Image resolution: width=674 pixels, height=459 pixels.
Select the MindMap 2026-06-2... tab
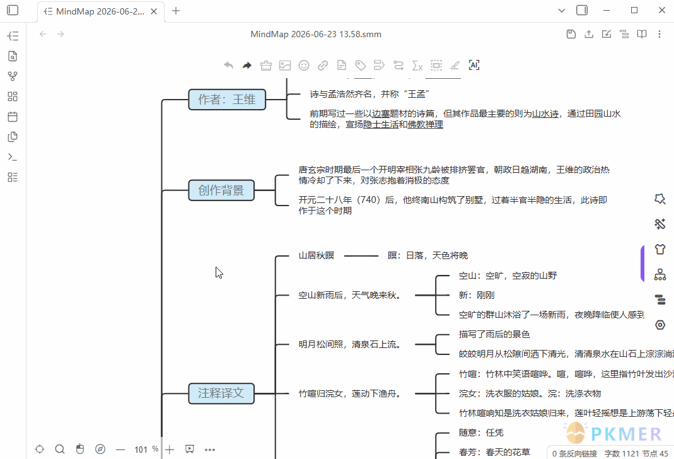click(x=101, y=11)
